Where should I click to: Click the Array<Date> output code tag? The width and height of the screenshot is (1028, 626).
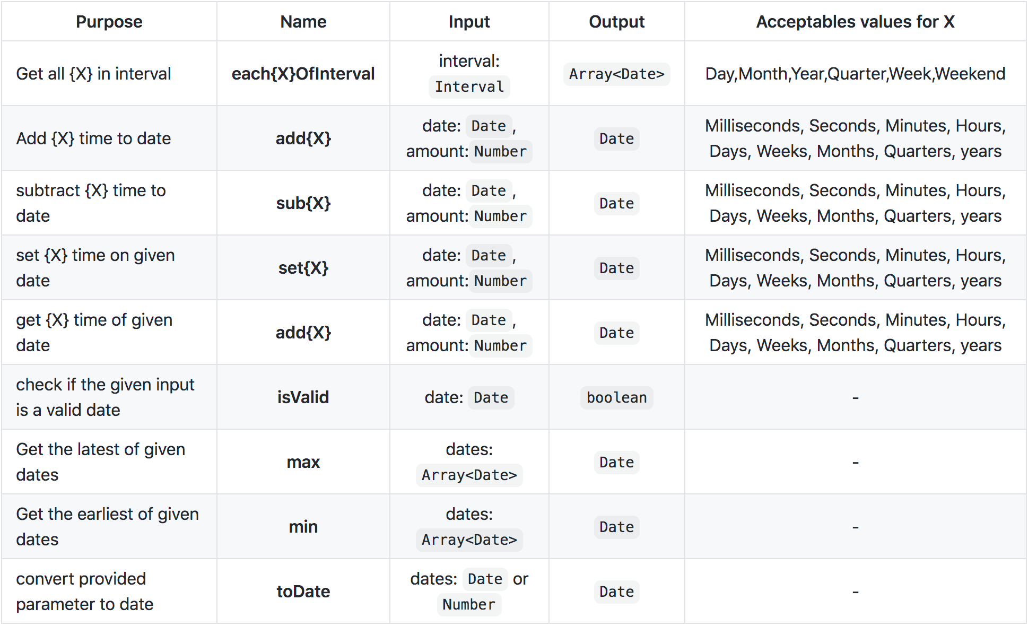pos(616,74)
